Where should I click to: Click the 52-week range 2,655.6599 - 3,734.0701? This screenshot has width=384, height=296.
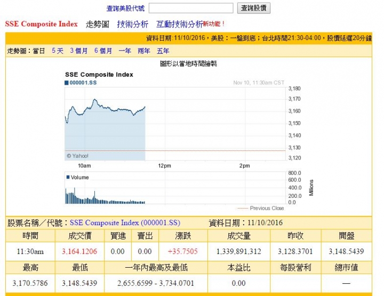pos(156,283)
